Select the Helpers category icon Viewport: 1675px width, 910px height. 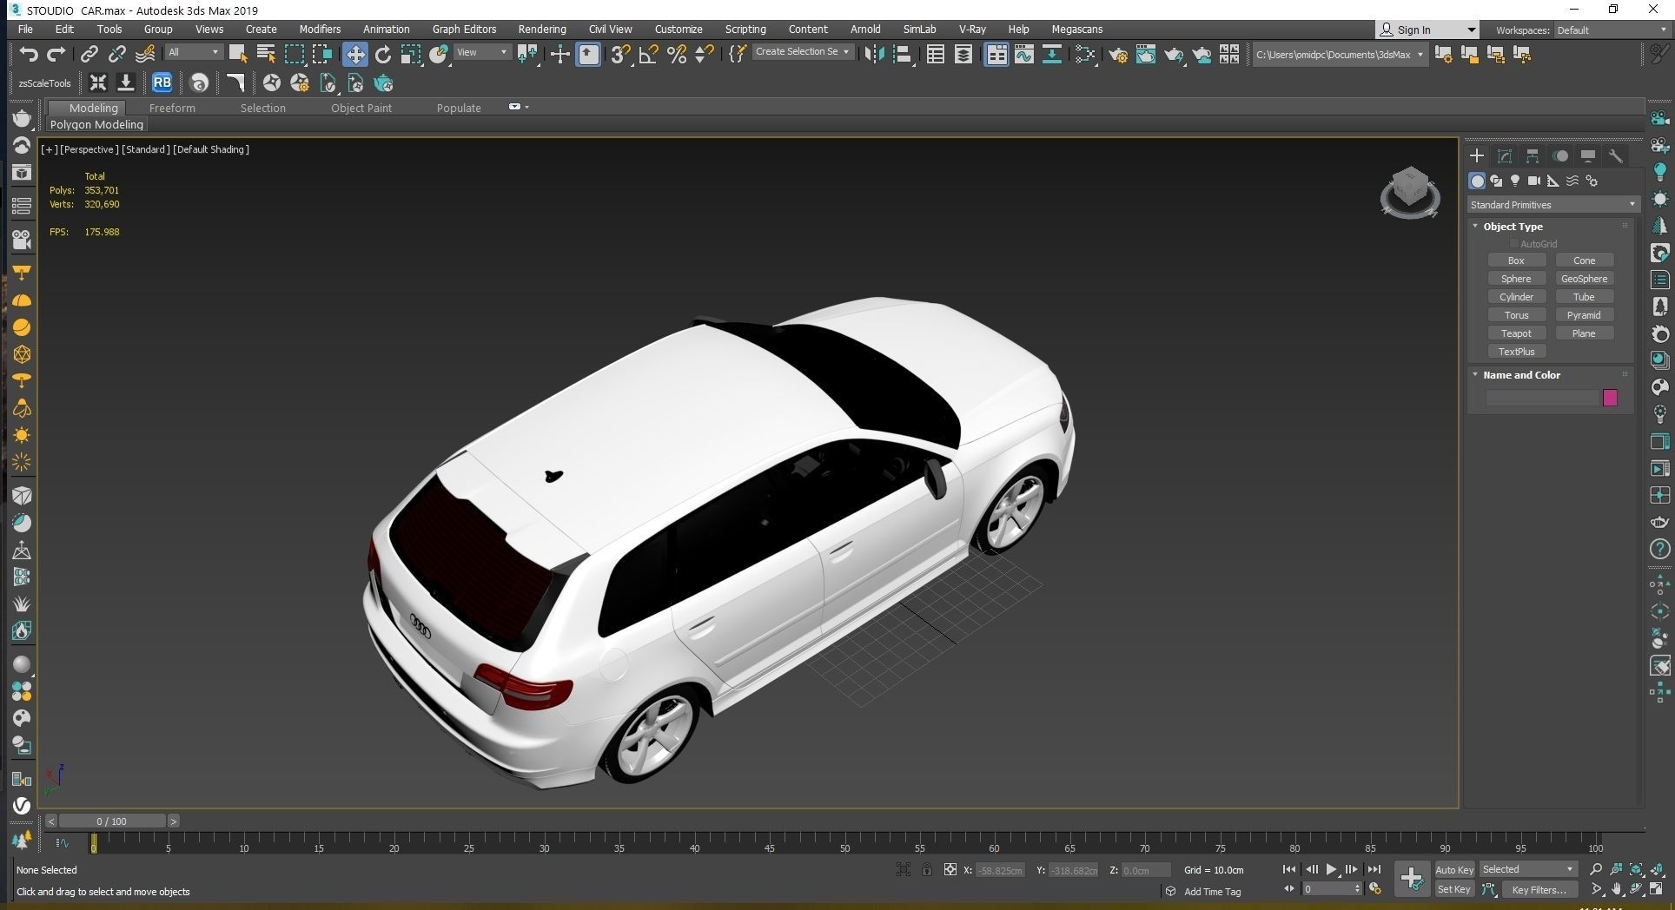[1553, 181]
